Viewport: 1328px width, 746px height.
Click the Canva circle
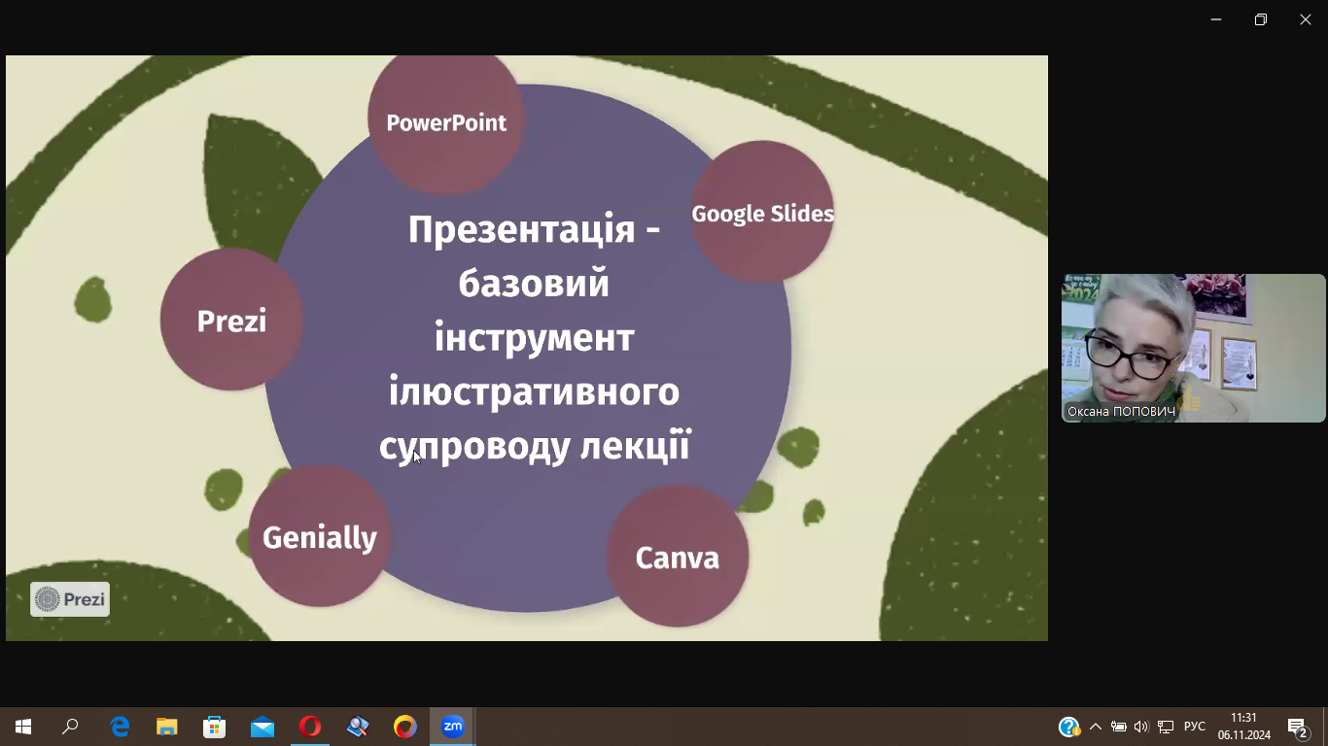tap(678, 557)
